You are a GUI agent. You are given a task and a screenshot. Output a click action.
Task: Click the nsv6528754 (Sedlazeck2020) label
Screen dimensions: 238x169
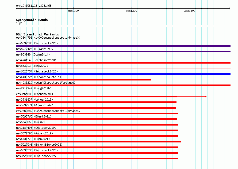37,71
